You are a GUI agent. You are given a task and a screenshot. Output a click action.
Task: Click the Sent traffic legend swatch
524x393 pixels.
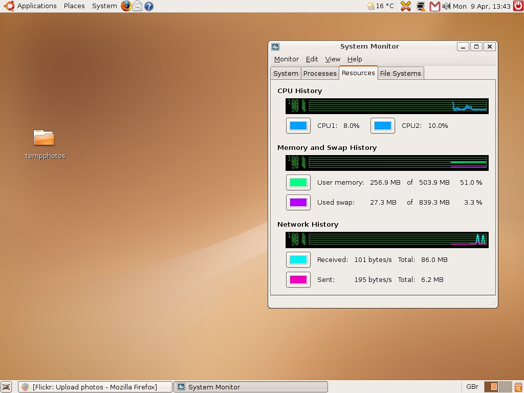click(298, 279)
